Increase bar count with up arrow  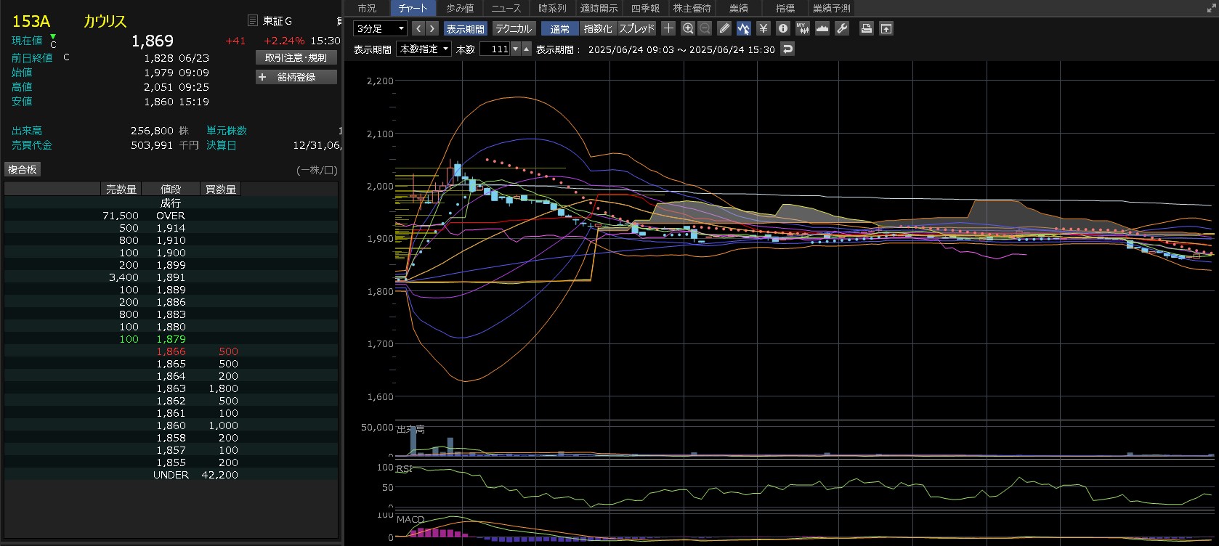point(527,49)
